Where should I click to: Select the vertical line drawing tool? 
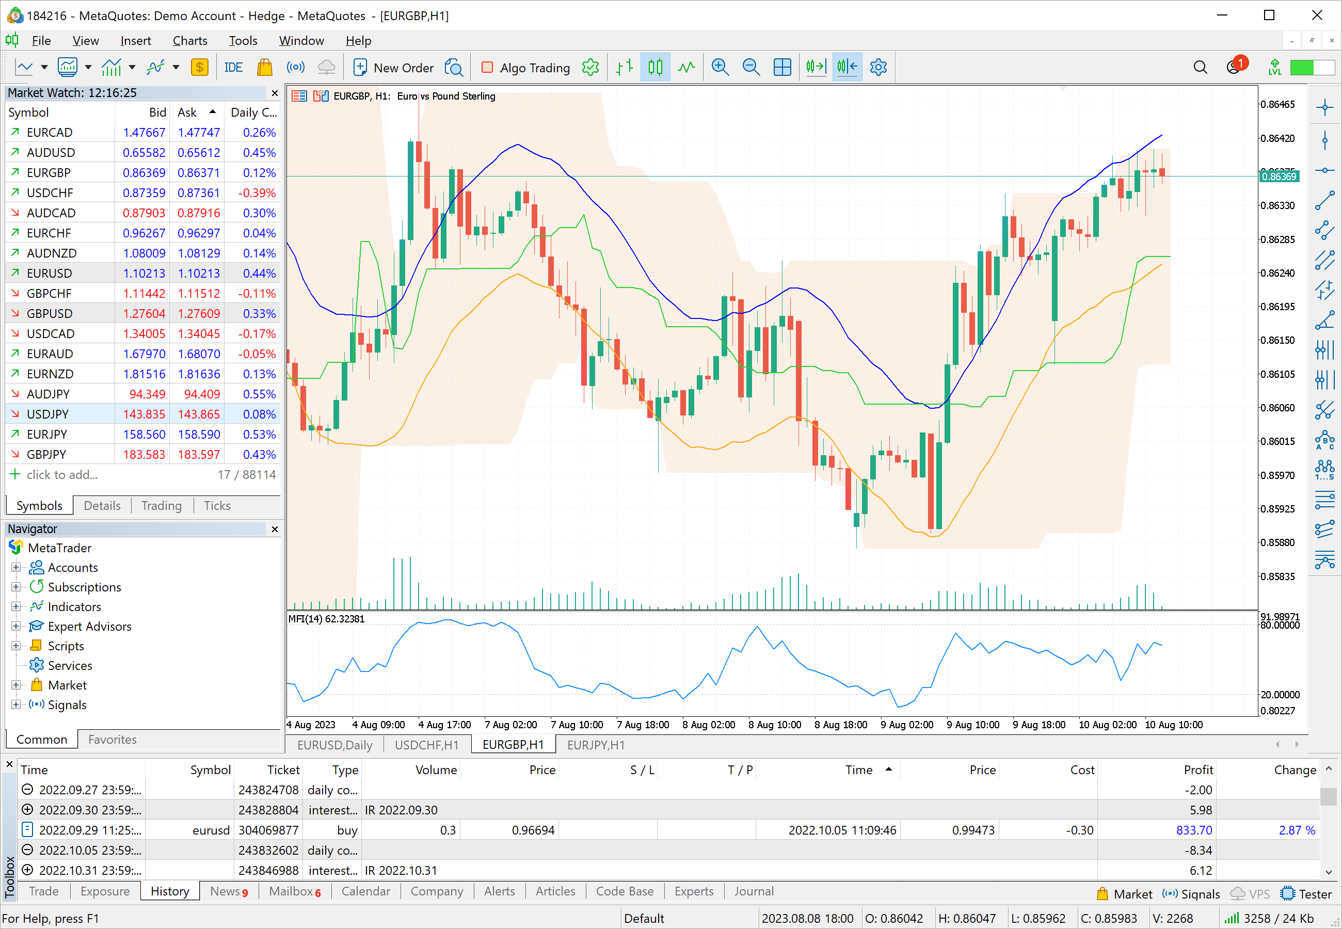tap(1324, 140)
